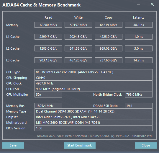Select Memory Write value 59157 MB/s
Screen dimensions: 159x153
tap(78, 25)
